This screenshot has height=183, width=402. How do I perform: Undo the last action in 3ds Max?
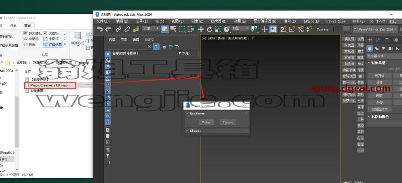99,30
